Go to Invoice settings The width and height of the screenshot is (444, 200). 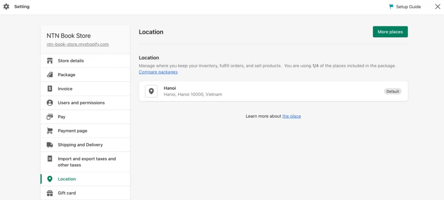85,89
